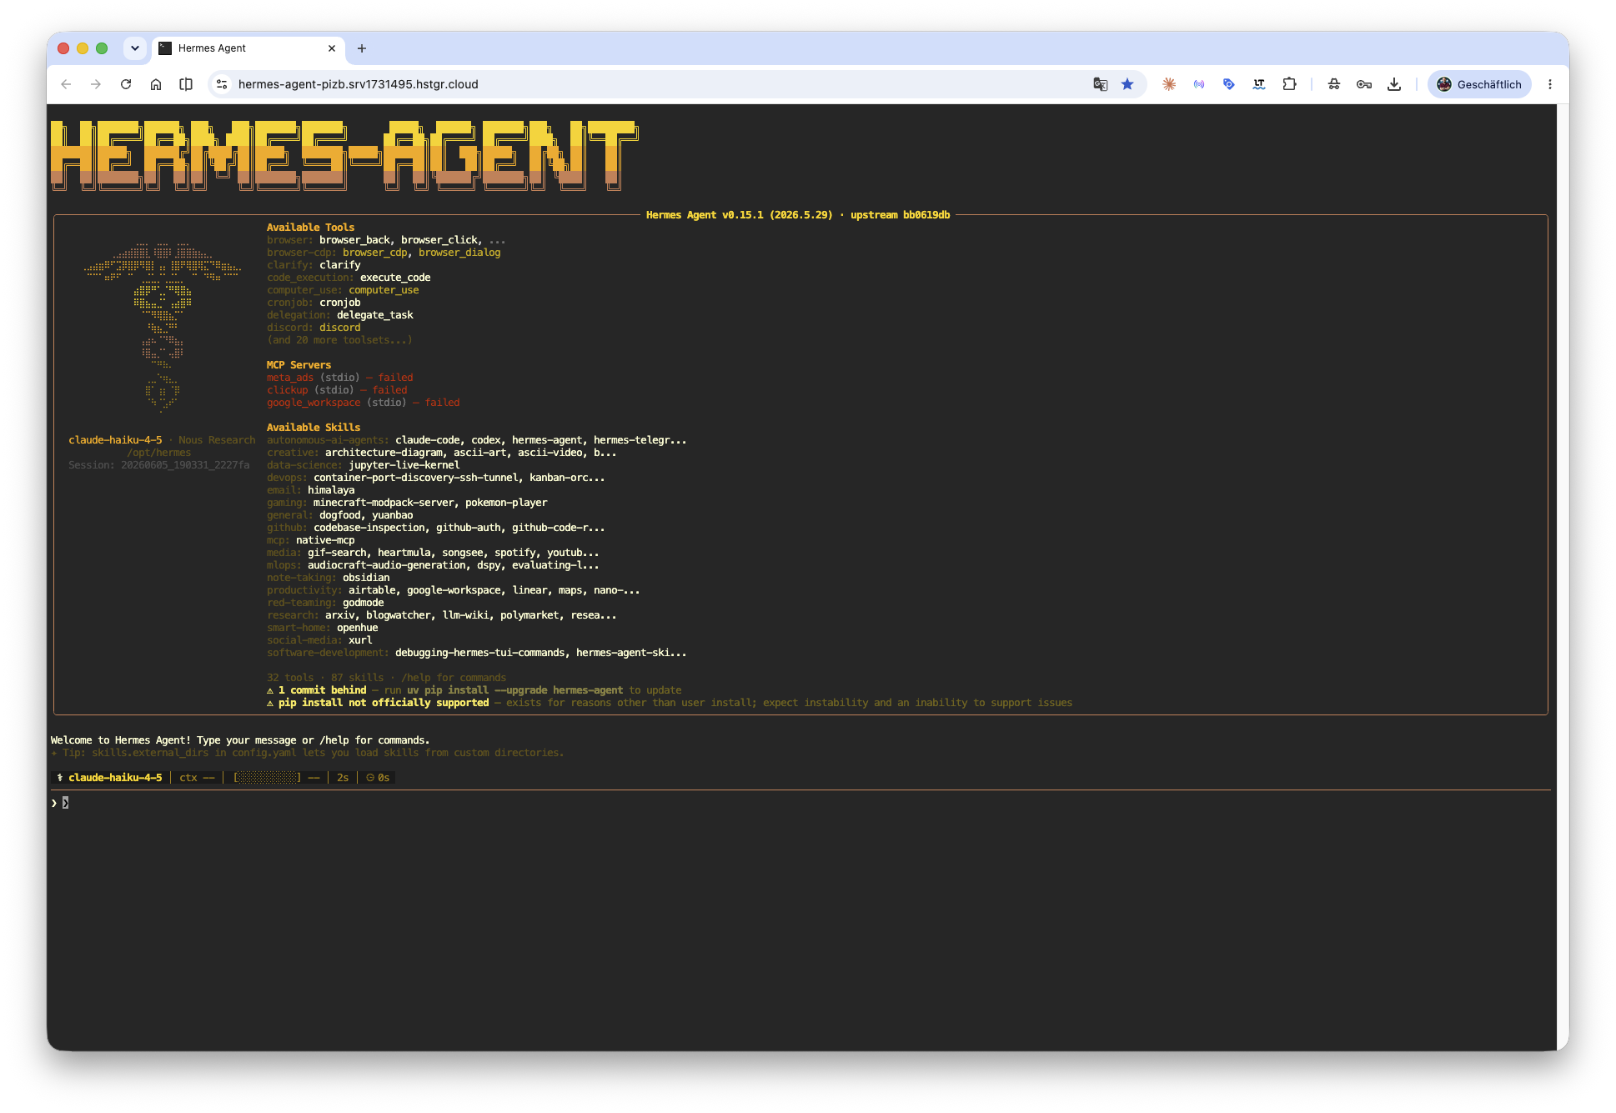1616x1113 pixels.
Task: Open the orange starburst extension
Action: click(1169, 84)
